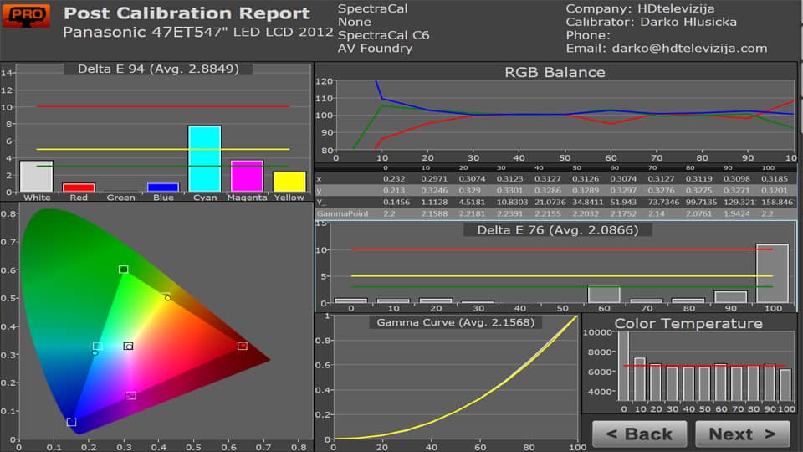Click the PRO logo icon
This screenshot has width=803, height=452.
pos(26,15)
